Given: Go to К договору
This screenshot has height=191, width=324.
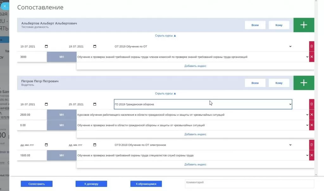Looking at the screenshot, I should click(91, 184).
